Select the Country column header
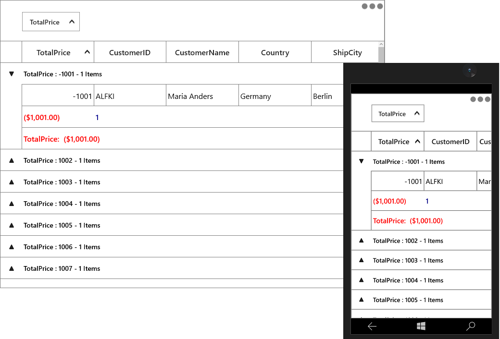500x339 pixels. [275, 52]
